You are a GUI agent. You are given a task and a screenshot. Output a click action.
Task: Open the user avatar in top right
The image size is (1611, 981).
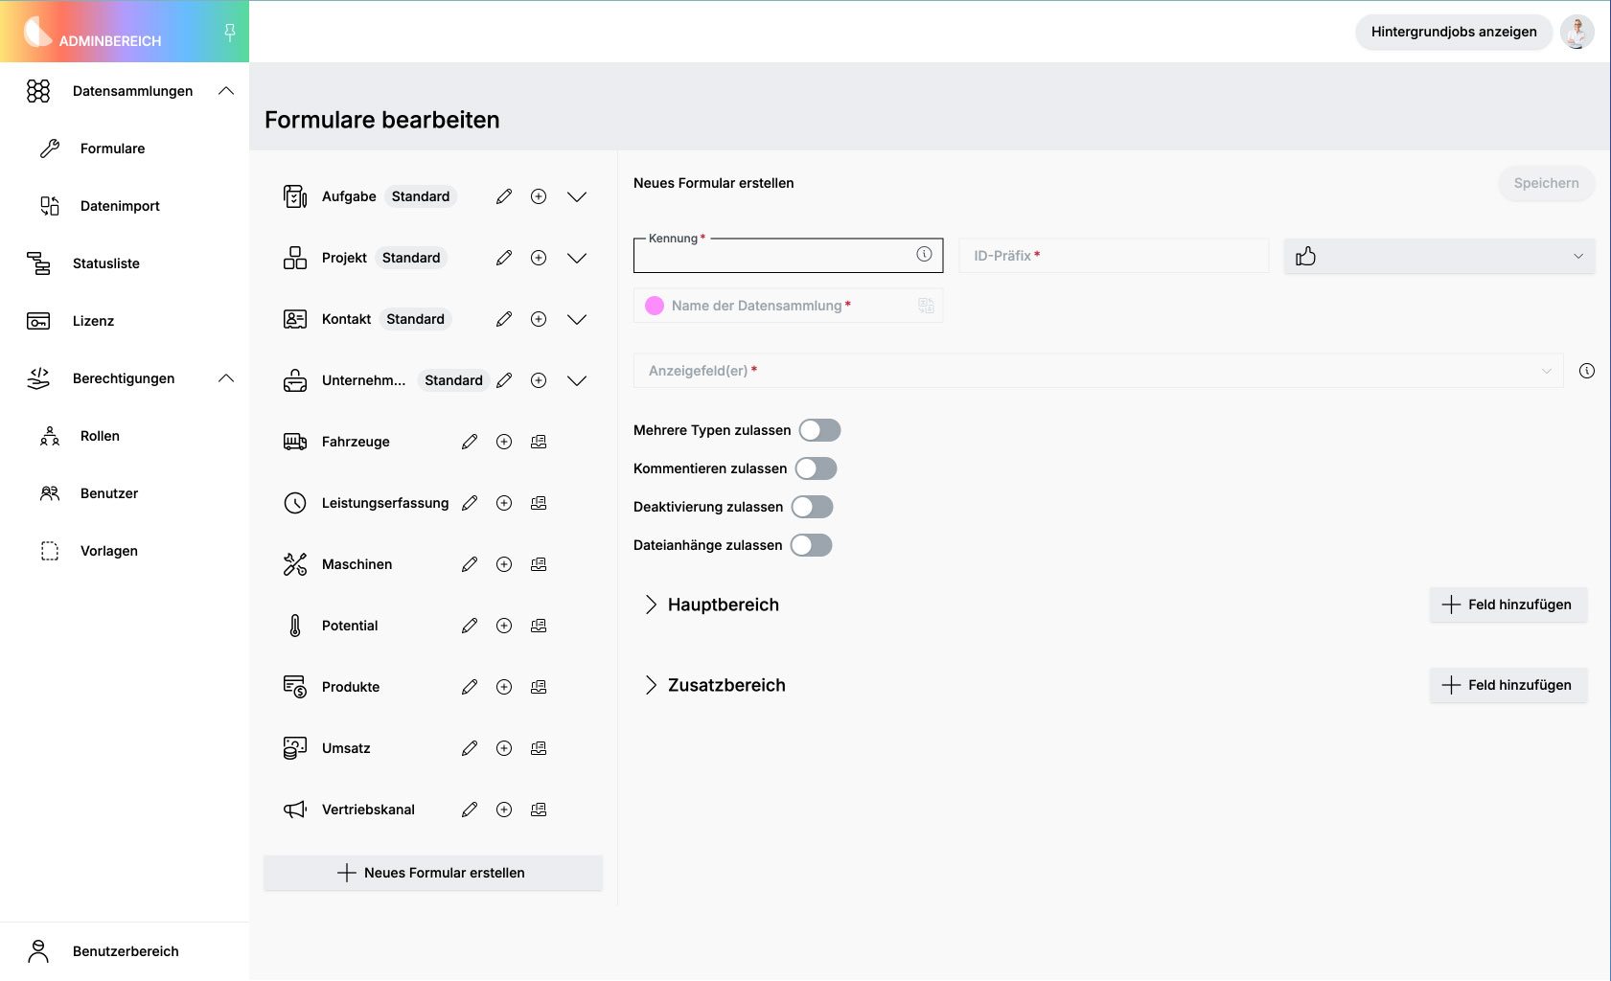click(x=1576, y=32)
